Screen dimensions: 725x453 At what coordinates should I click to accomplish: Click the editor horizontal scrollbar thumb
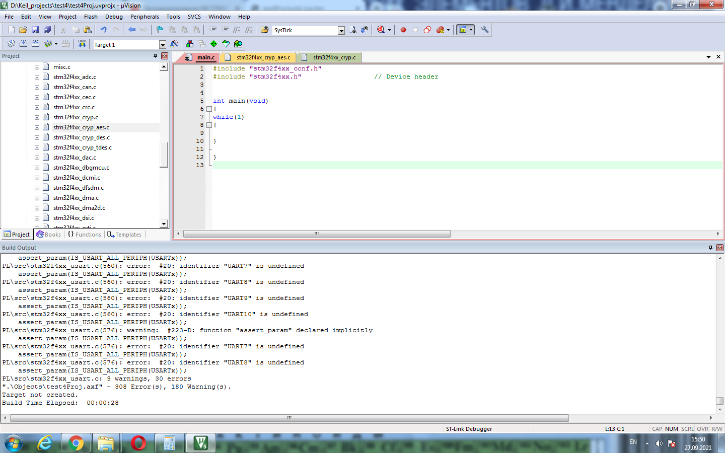tap(317, 234)
